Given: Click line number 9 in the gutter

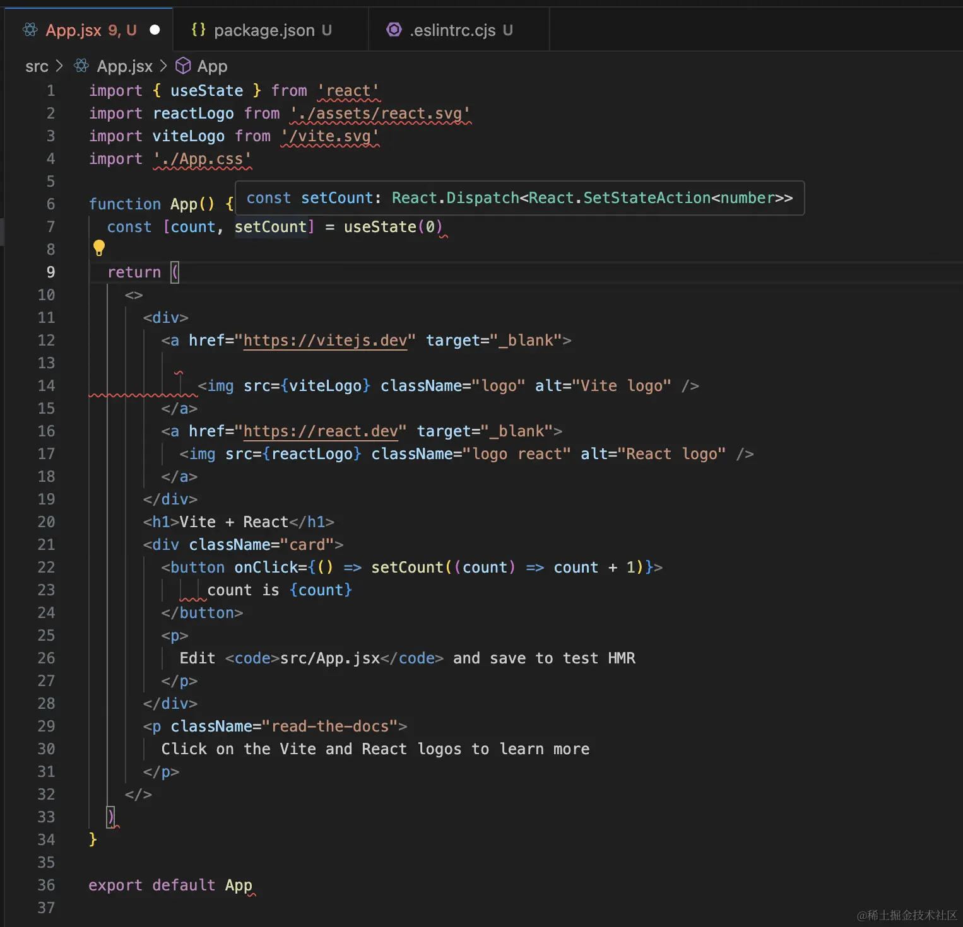Looking at the screenshot, I should pos(50,272).
